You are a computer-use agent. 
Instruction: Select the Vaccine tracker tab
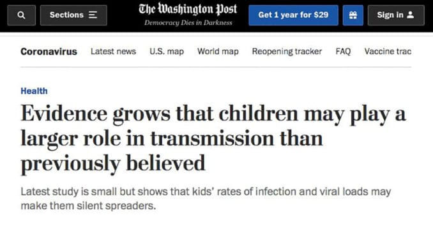coord(388,51)
